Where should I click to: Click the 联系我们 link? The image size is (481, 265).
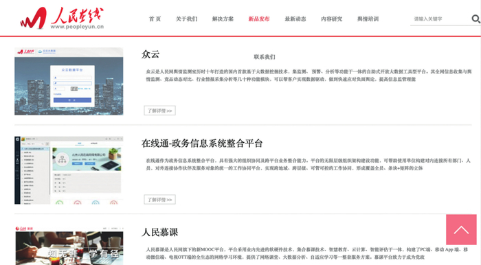[265, 57]
